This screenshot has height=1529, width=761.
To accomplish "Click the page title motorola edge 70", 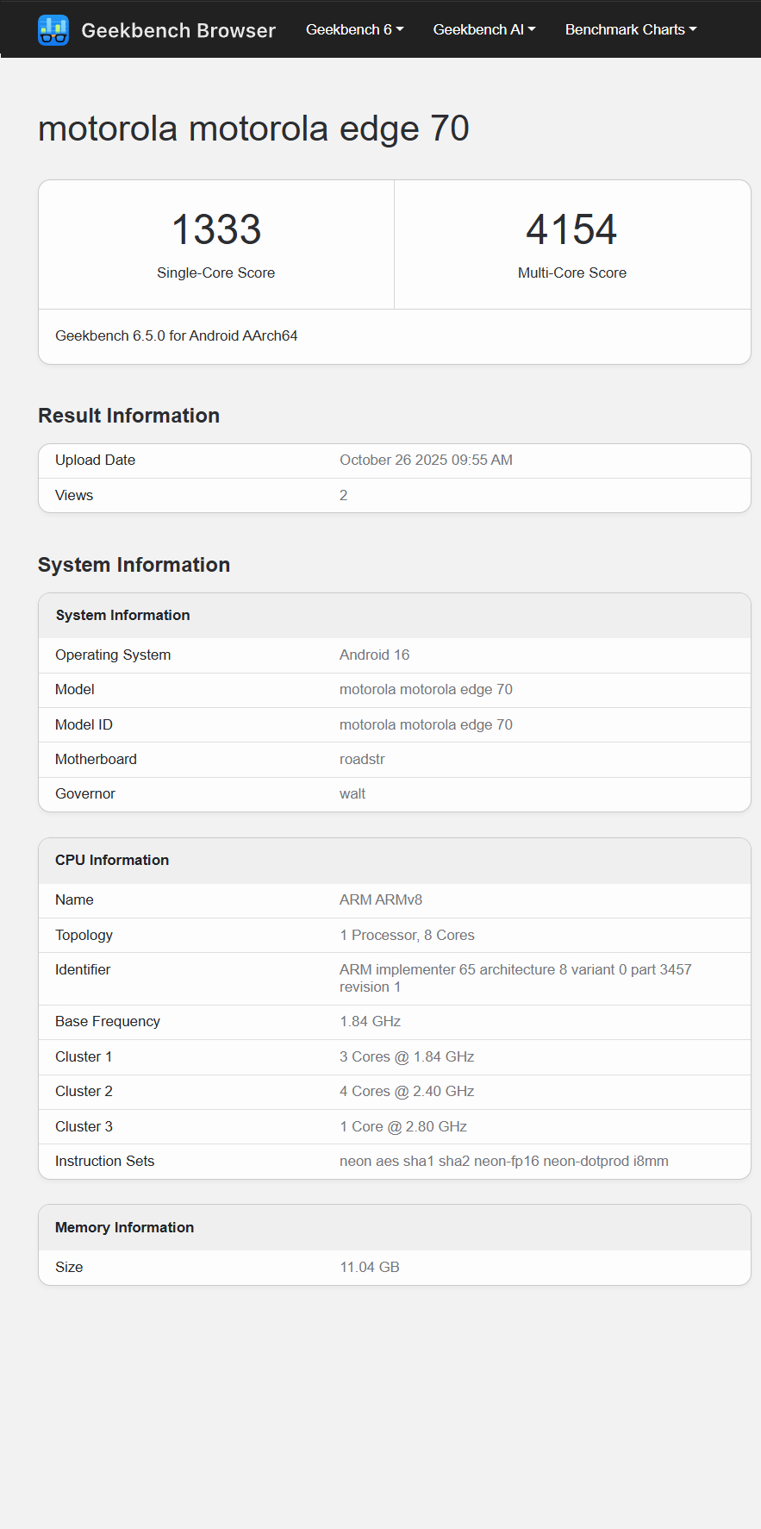I will click(x=253, y=129).
